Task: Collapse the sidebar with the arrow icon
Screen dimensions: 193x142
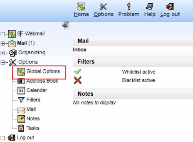Action: click(66, 25)
